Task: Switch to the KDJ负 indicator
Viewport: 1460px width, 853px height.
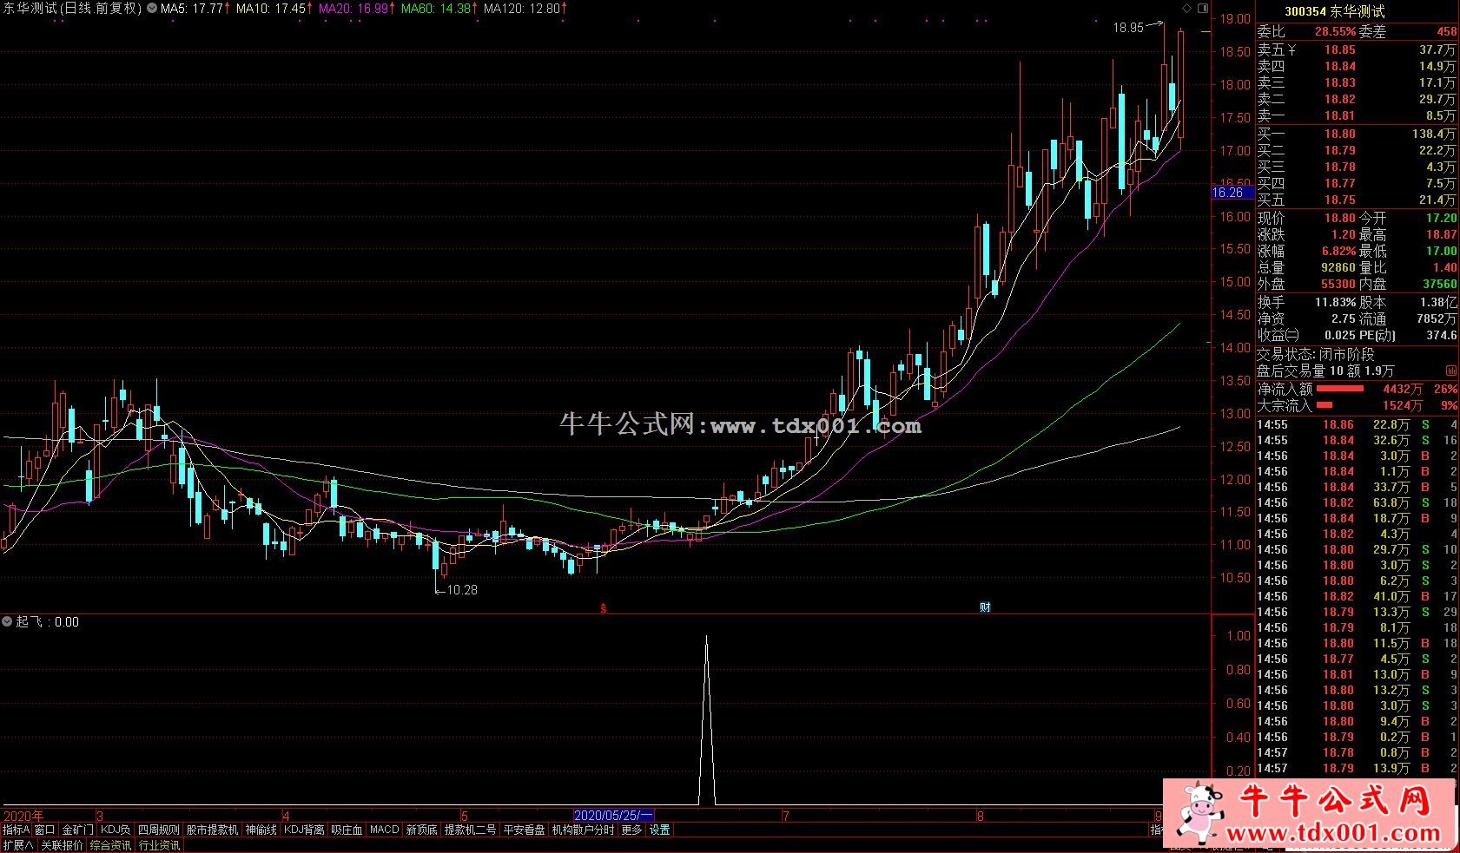Action: pyautogui.click(x=115, y=830)
